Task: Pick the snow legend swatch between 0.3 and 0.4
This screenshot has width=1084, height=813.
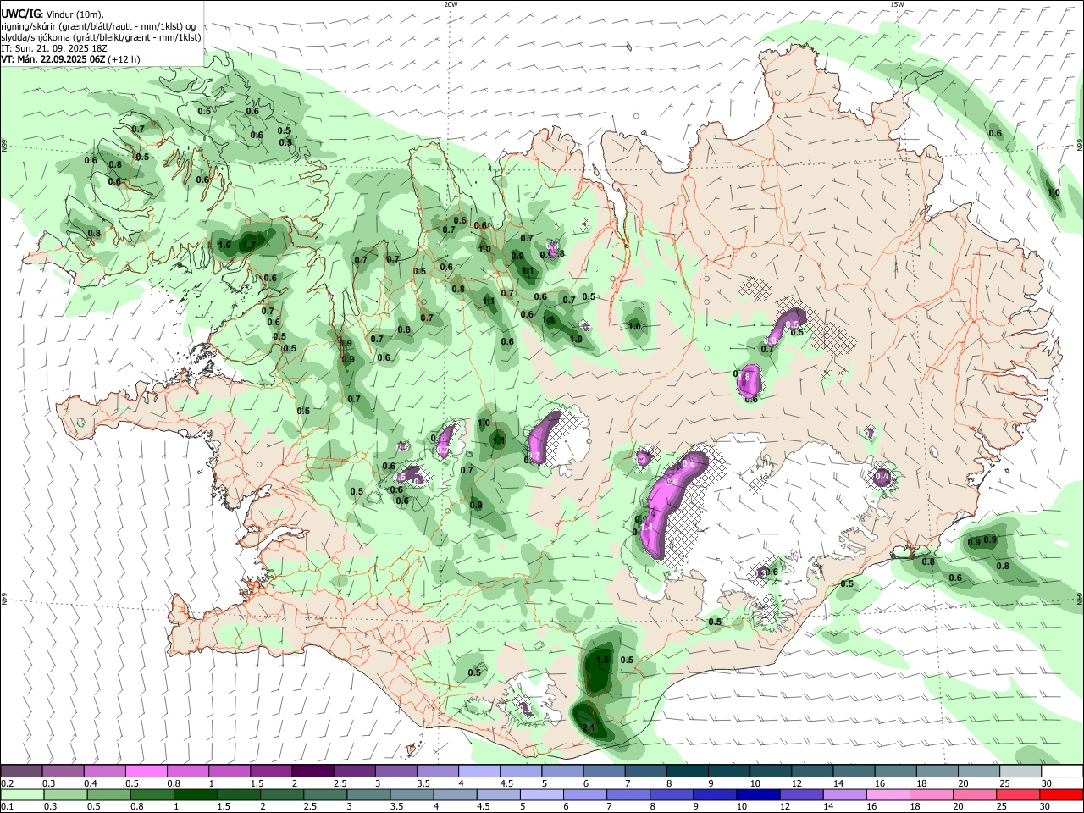Action: click(x=63, y=772)
